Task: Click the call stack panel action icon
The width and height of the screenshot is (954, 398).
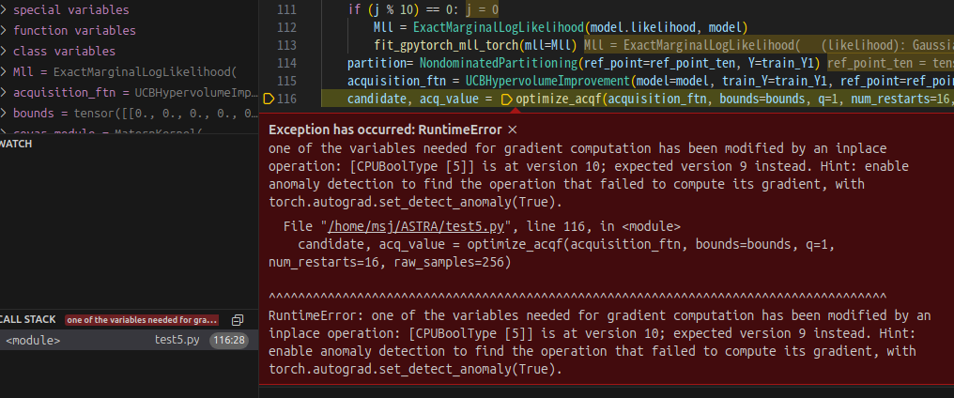Action: [x=238, y=320]
